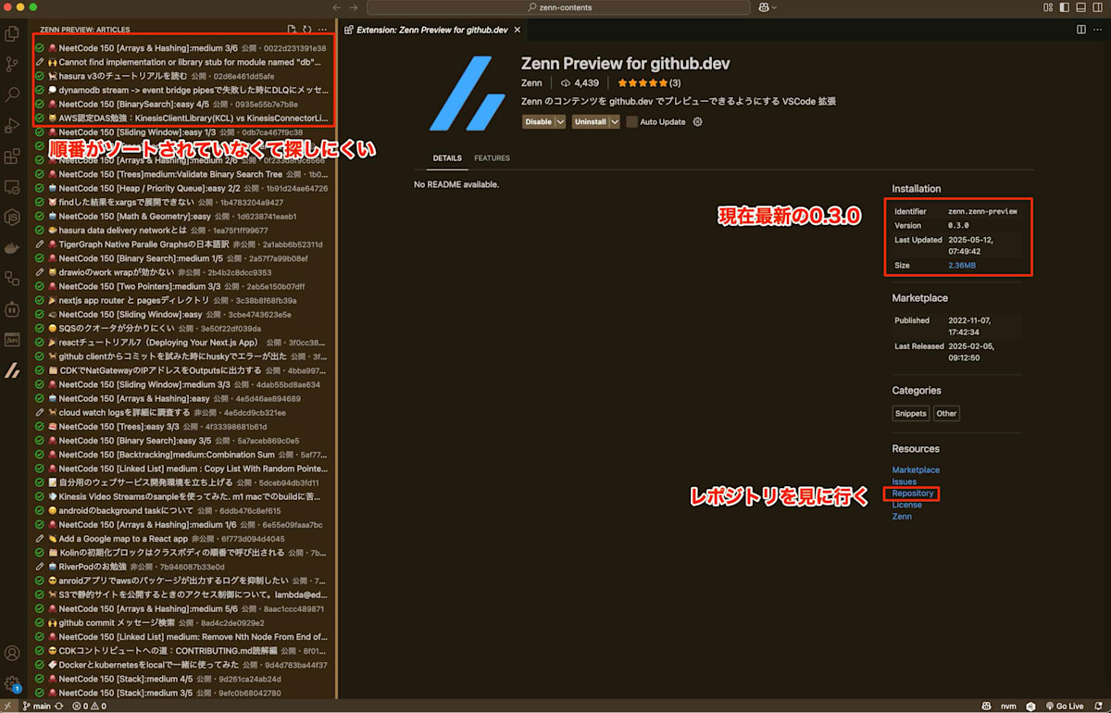Select the Snippets category tag
Viewport: 1111px width, 713px height.
coord(911,413)
